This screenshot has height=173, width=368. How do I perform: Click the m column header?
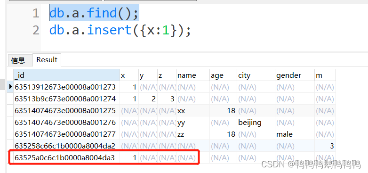tap(325, 75)
